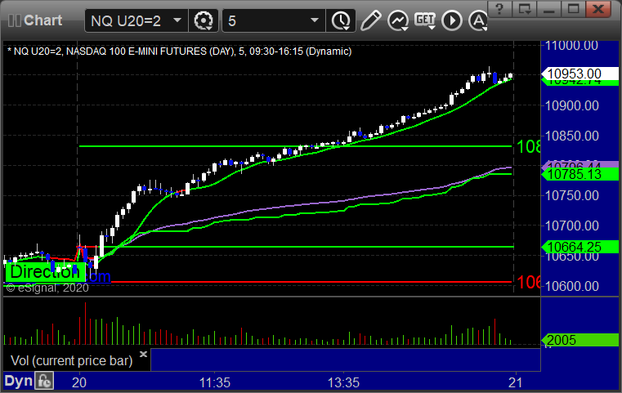Click the Chart window grip icon
Image resolution: width=622 pixels, height=393 pixels.
(14, 20)
